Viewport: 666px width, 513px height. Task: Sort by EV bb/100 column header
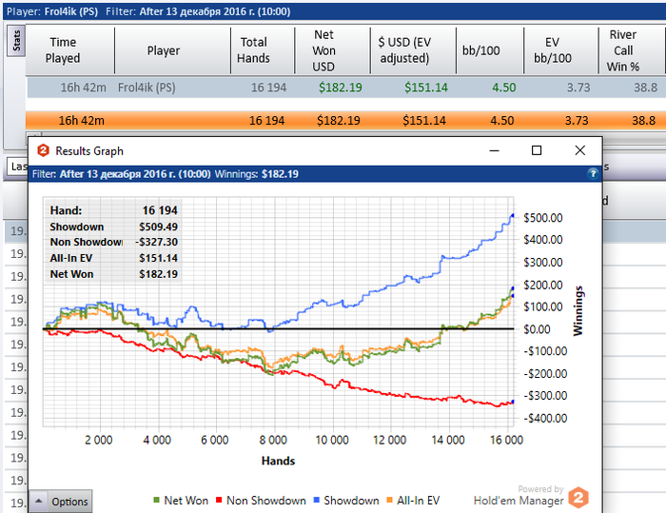pyautogui.click(x=553, y=50)
